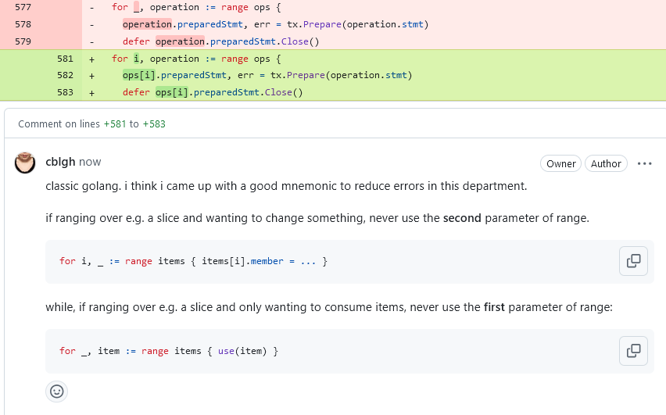The height and width of the screenshot is (415, 666).
Task: Click the Author badge
Action: [606, 163]
